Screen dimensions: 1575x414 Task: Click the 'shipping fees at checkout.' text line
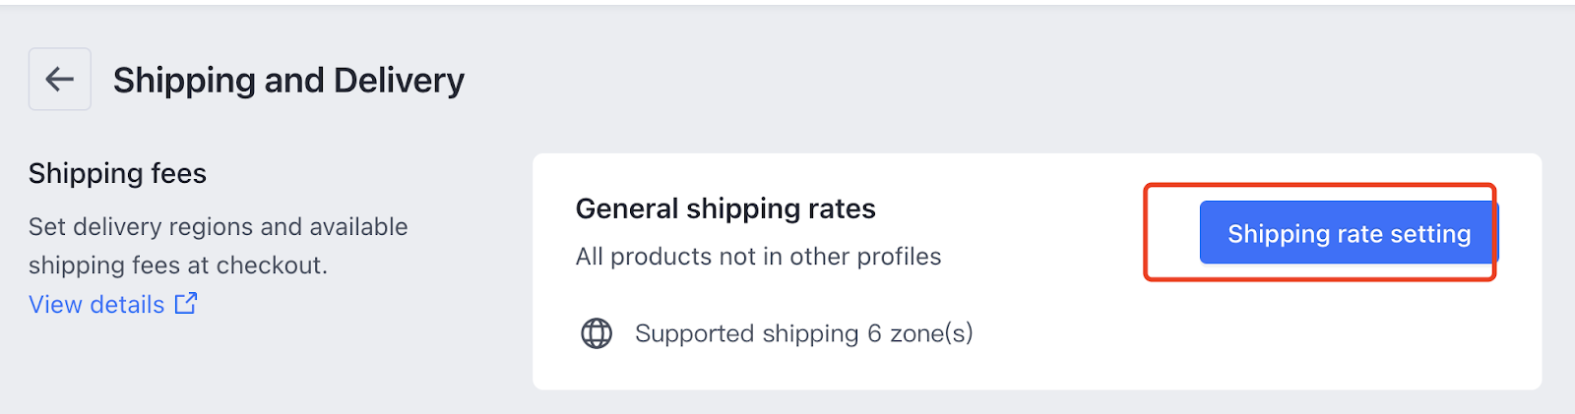(x=178, y=266)
